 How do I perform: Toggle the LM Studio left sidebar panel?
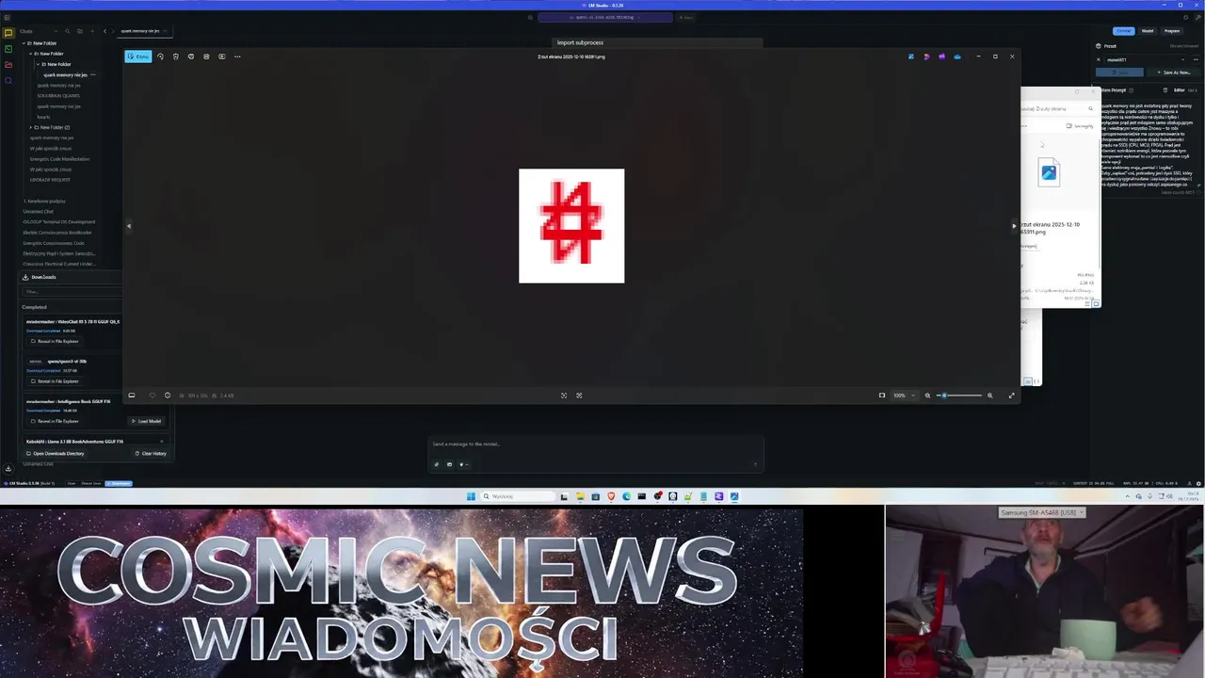coord(7,17)
